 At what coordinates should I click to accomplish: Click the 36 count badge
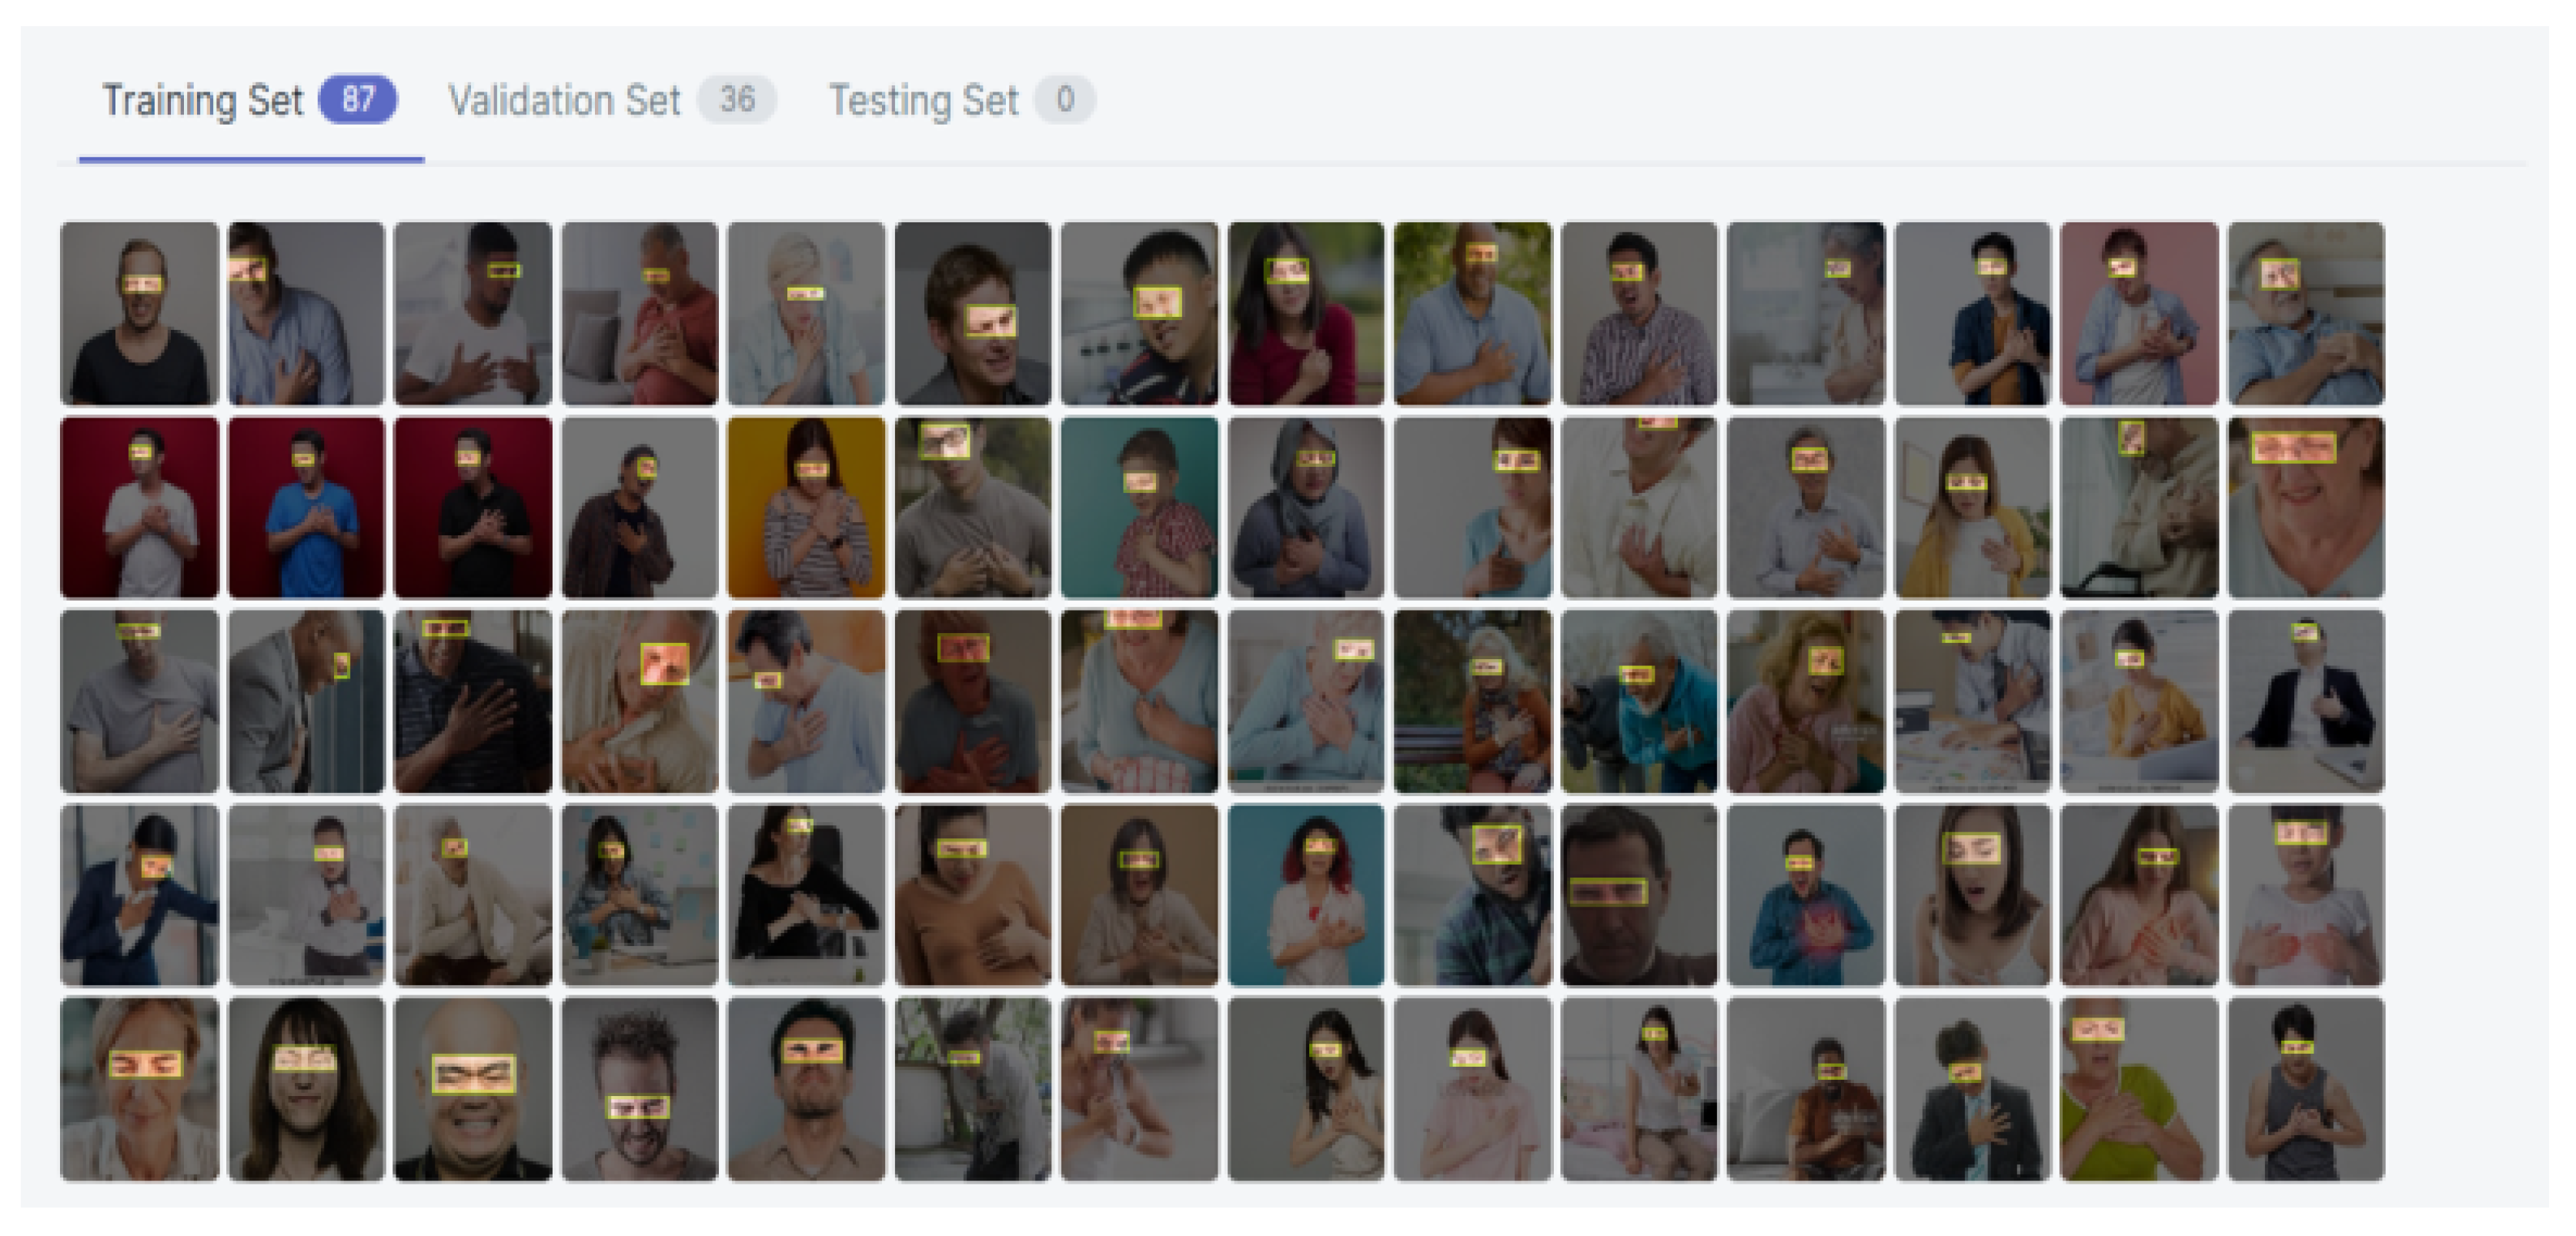[x=737, y=100]
